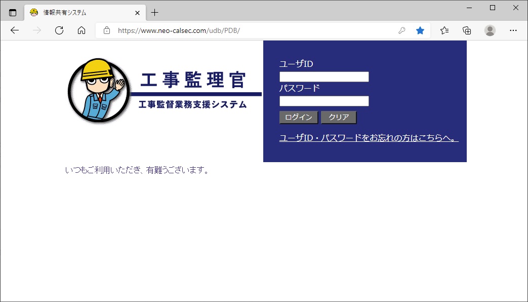Click the 工事監督業務支援システム subtitle
Screen dimensions: 528x302
(192, 104)
